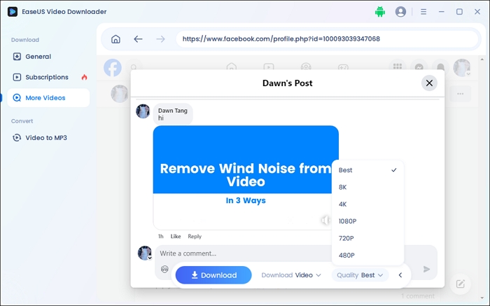490x306 pixels.
Task: Choose 480P quality option
Action: tap(367, 256)
